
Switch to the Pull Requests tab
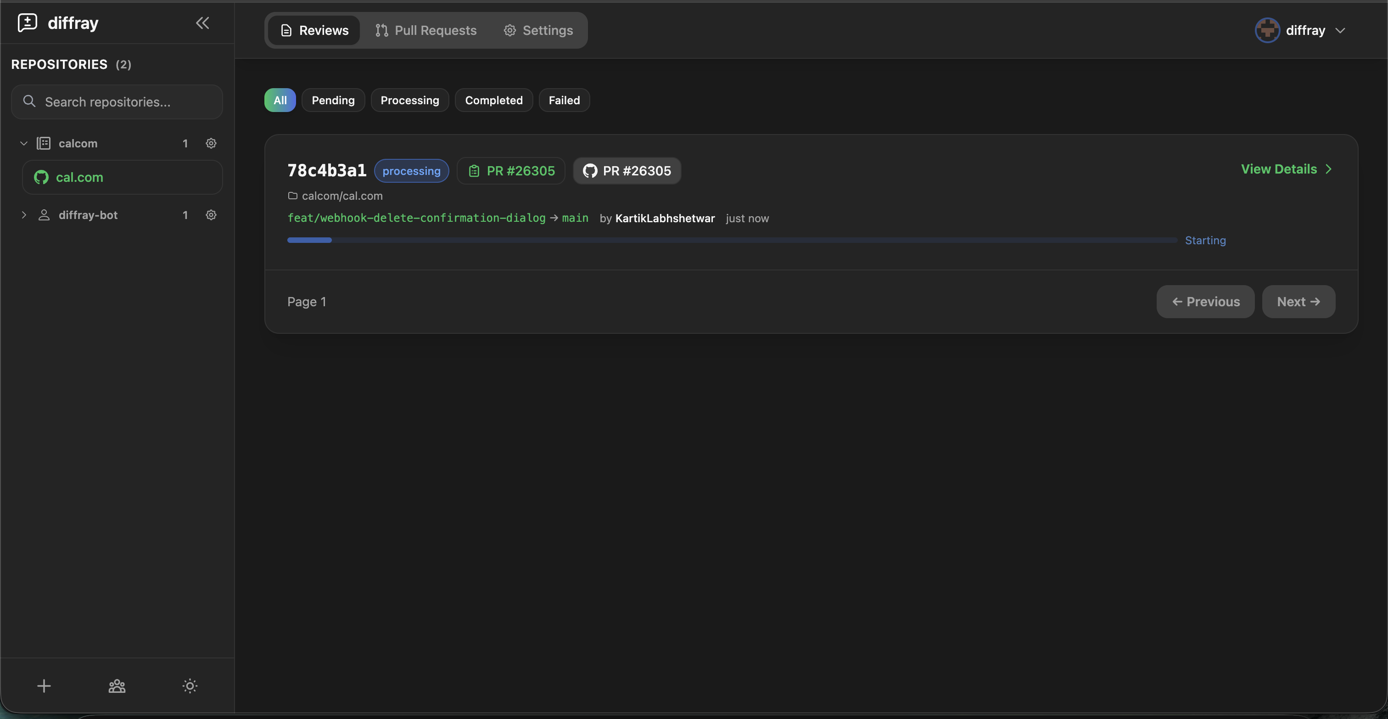pos(425,30)
